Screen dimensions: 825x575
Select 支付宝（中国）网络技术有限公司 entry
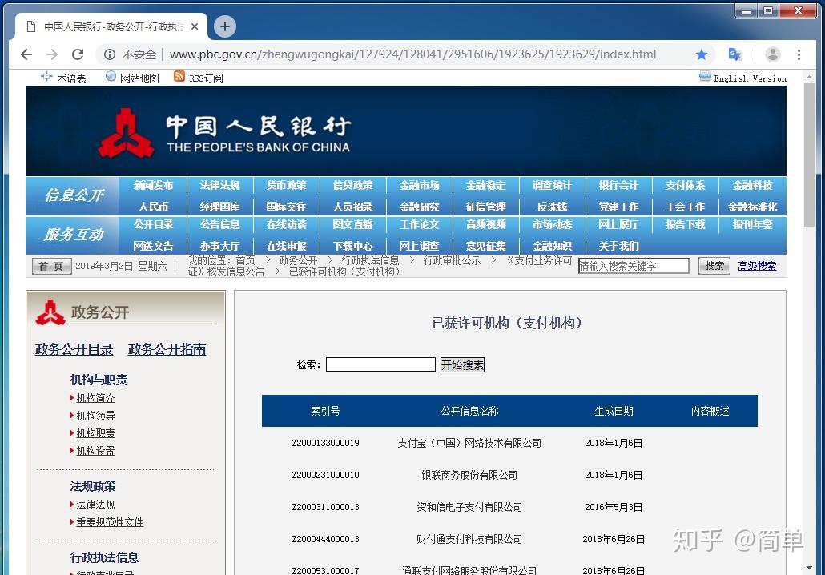(469, 443)
